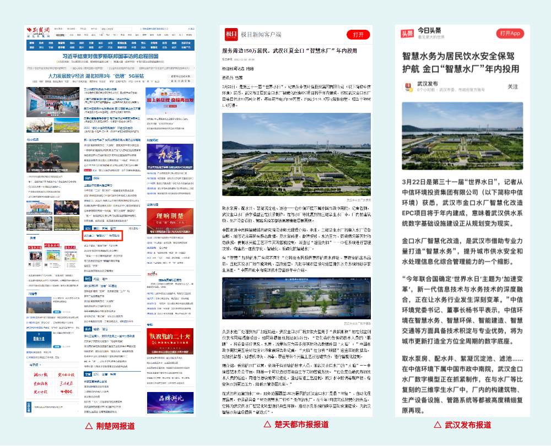Click the 极目新闻 red app icon
This screenshot has width=551, height=446.
[x=230, y=35]
